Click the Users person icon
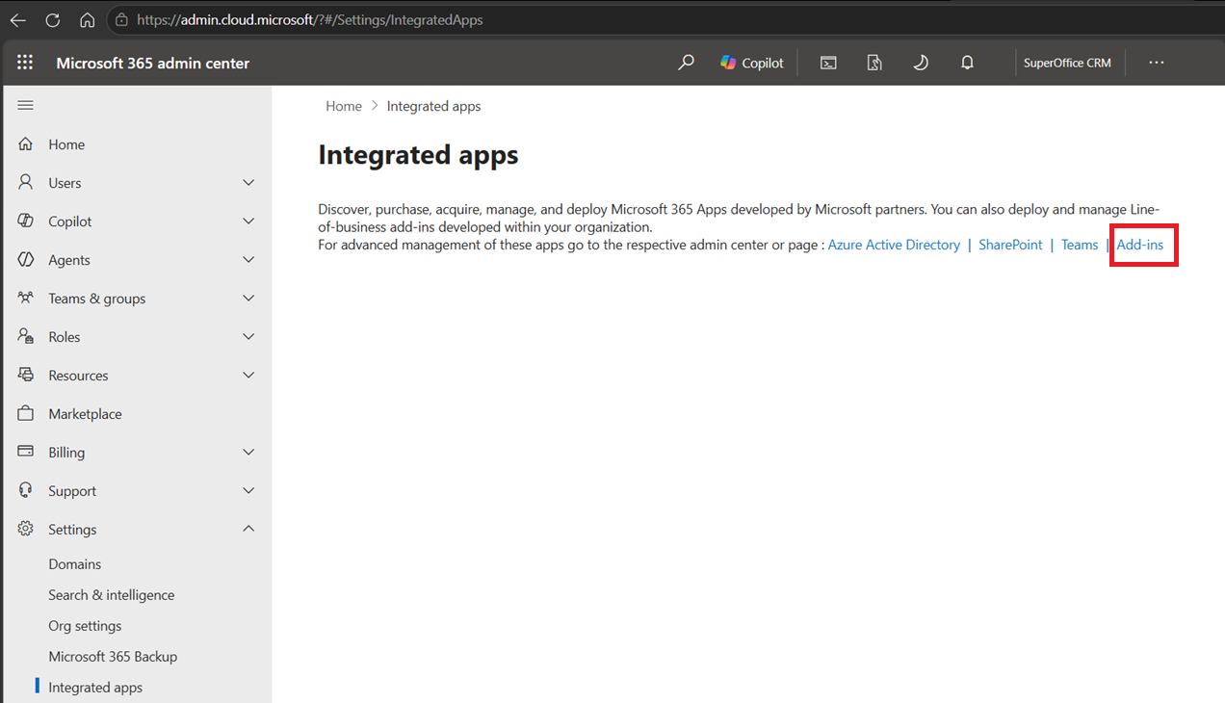 tap(26, 182)
